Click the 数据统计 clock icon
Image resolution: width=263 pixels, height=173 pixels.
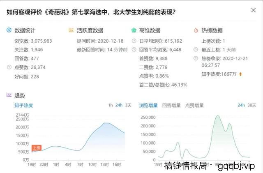(9, 30)
